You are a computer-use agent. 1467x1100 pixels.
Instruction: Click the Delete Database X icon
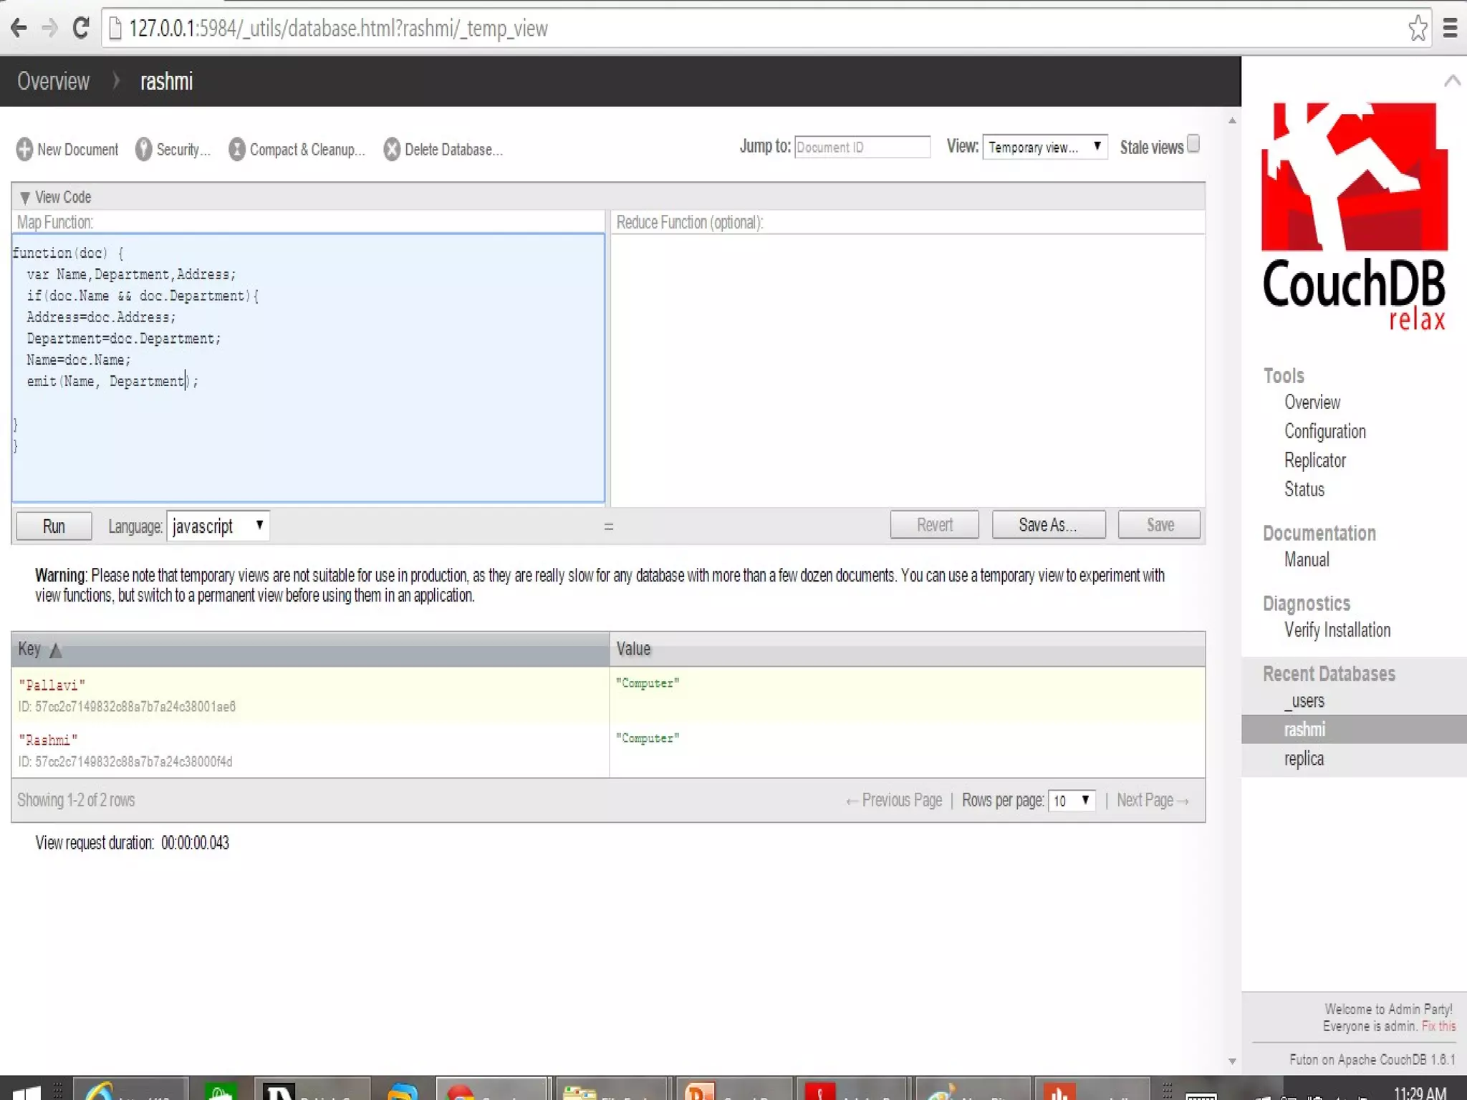(392, 149)
